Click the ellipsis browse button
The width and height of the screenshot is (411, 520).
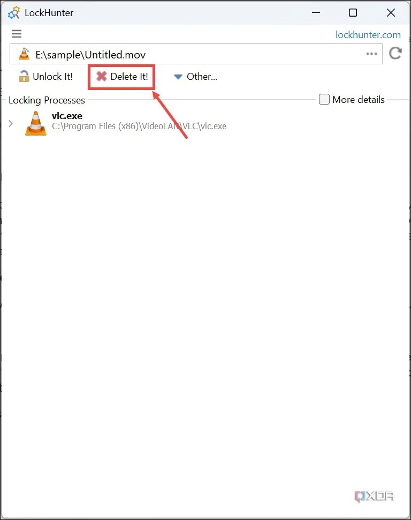pos(371,54)
